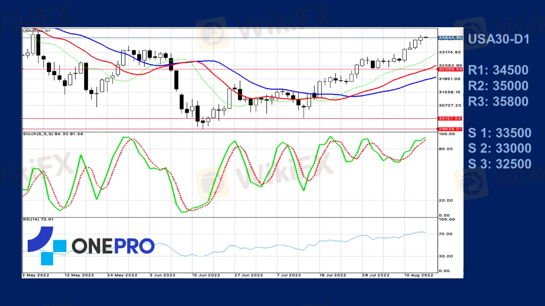Click the S 3: 32500 support level
The width and height of the screenshot is (545, 306).
[499, 164]
